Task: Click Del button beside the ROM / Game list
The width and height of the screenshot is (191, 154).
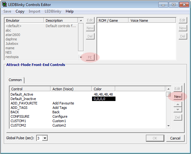Action: click(183, 36)
